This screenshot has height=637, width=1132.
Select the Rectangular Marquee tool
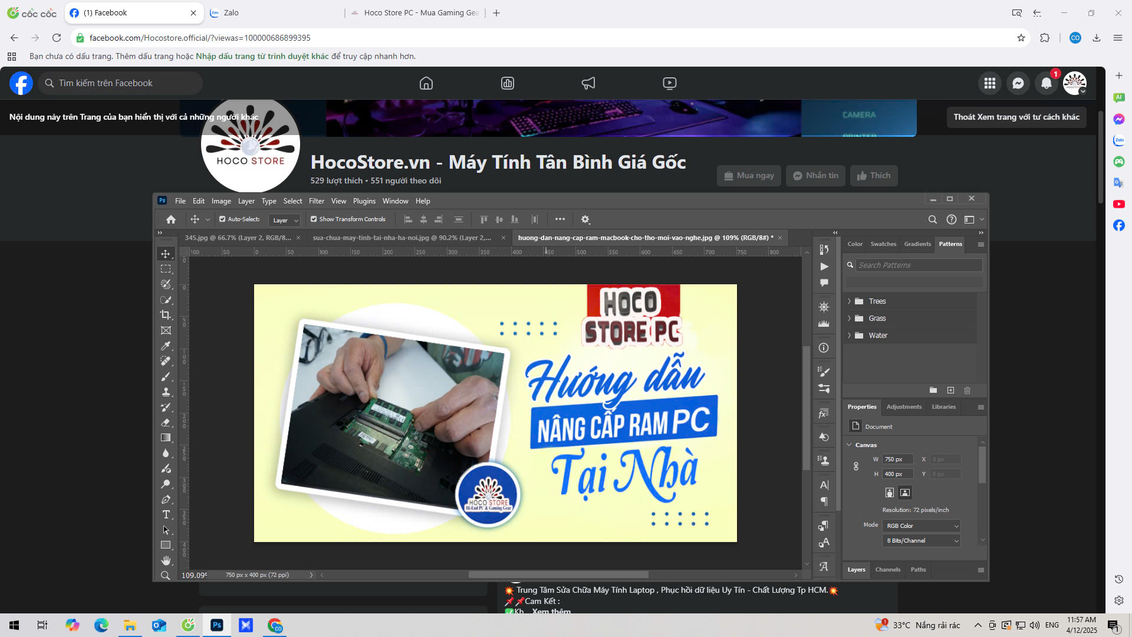point(166,269)
